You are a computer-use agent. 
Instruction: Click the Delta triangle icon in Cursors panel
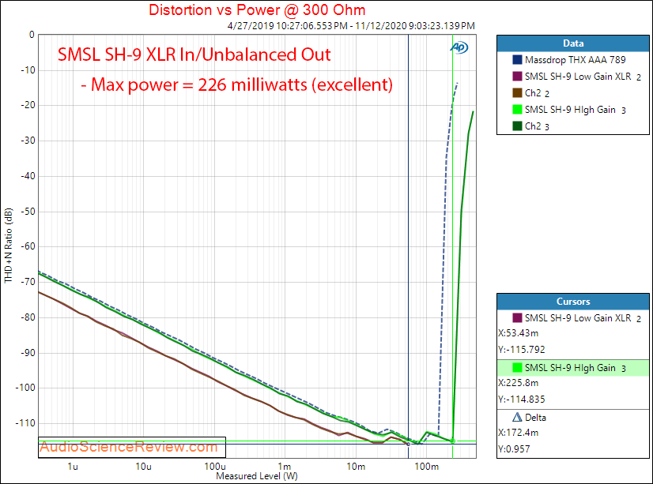517,417
